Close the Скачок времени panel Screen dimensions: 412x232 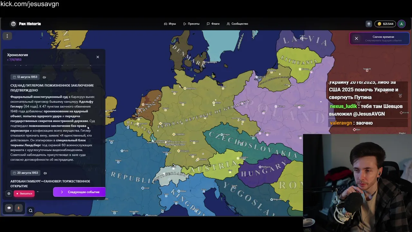tap(356, 38)
